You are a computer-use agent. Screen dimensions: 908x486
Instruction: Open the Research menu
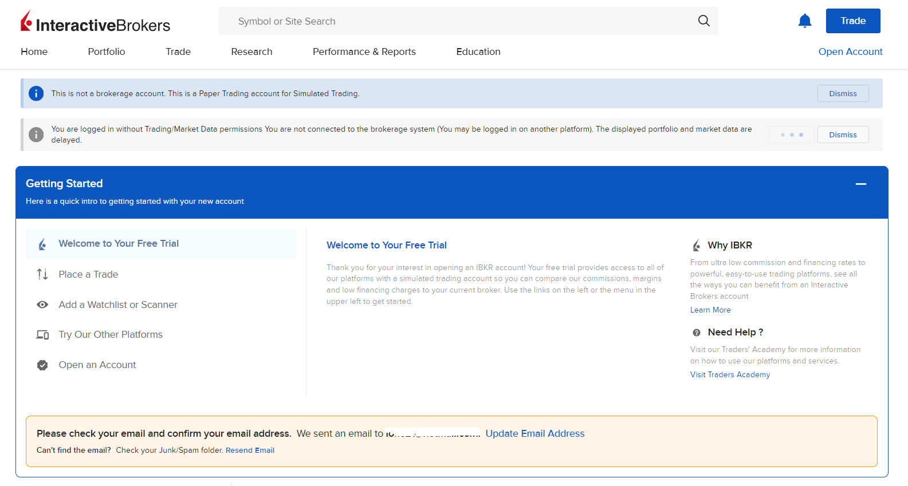click(x=251, y=52)
